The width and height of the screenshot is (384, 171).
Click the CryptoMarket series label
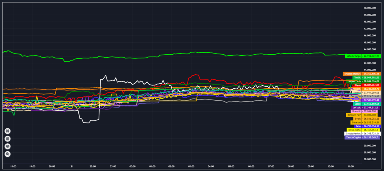353,134
